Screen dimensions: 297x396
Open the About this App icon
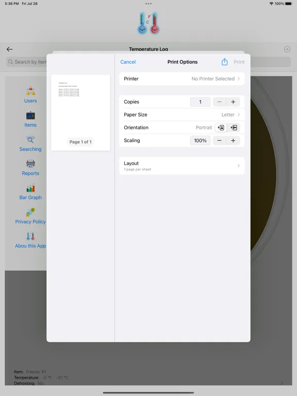click(x=30, y=236)
